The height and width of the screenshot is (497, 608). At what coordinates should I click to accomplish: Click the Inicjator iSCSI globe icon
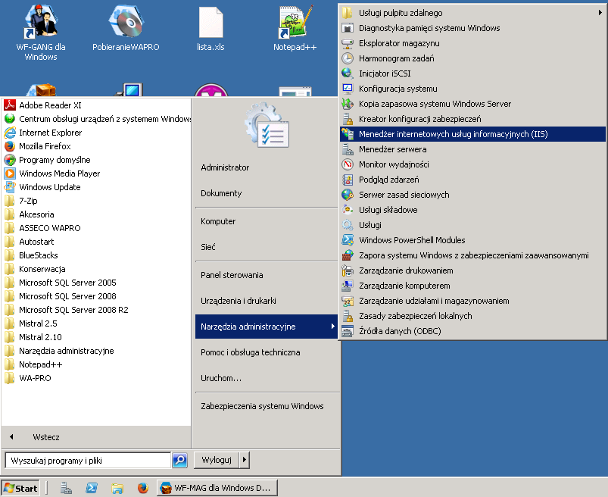tap(348, 73)
